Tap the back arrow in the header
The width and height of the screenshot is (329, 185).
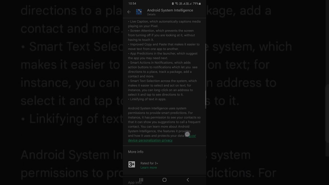pos(129,12)
